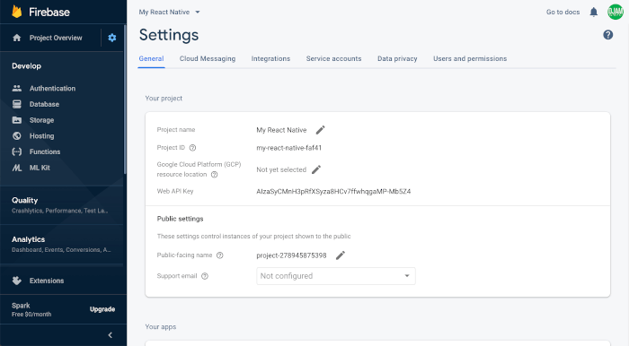Click the sidebar scrollbar
Viewport: 629px width, 346px height.
[x=125, y=100]
